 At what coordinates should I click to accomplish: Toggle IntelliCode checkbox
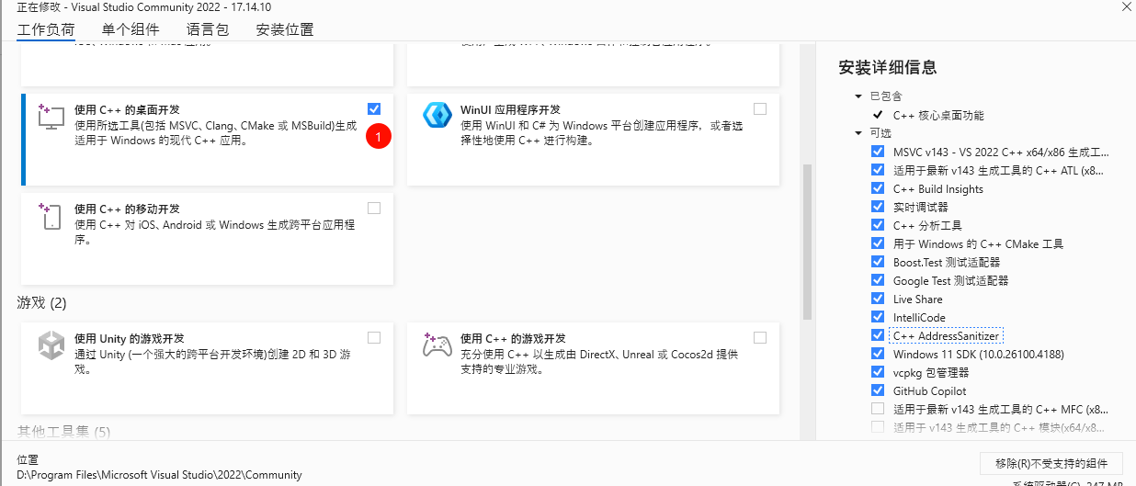tap(878, 317)
